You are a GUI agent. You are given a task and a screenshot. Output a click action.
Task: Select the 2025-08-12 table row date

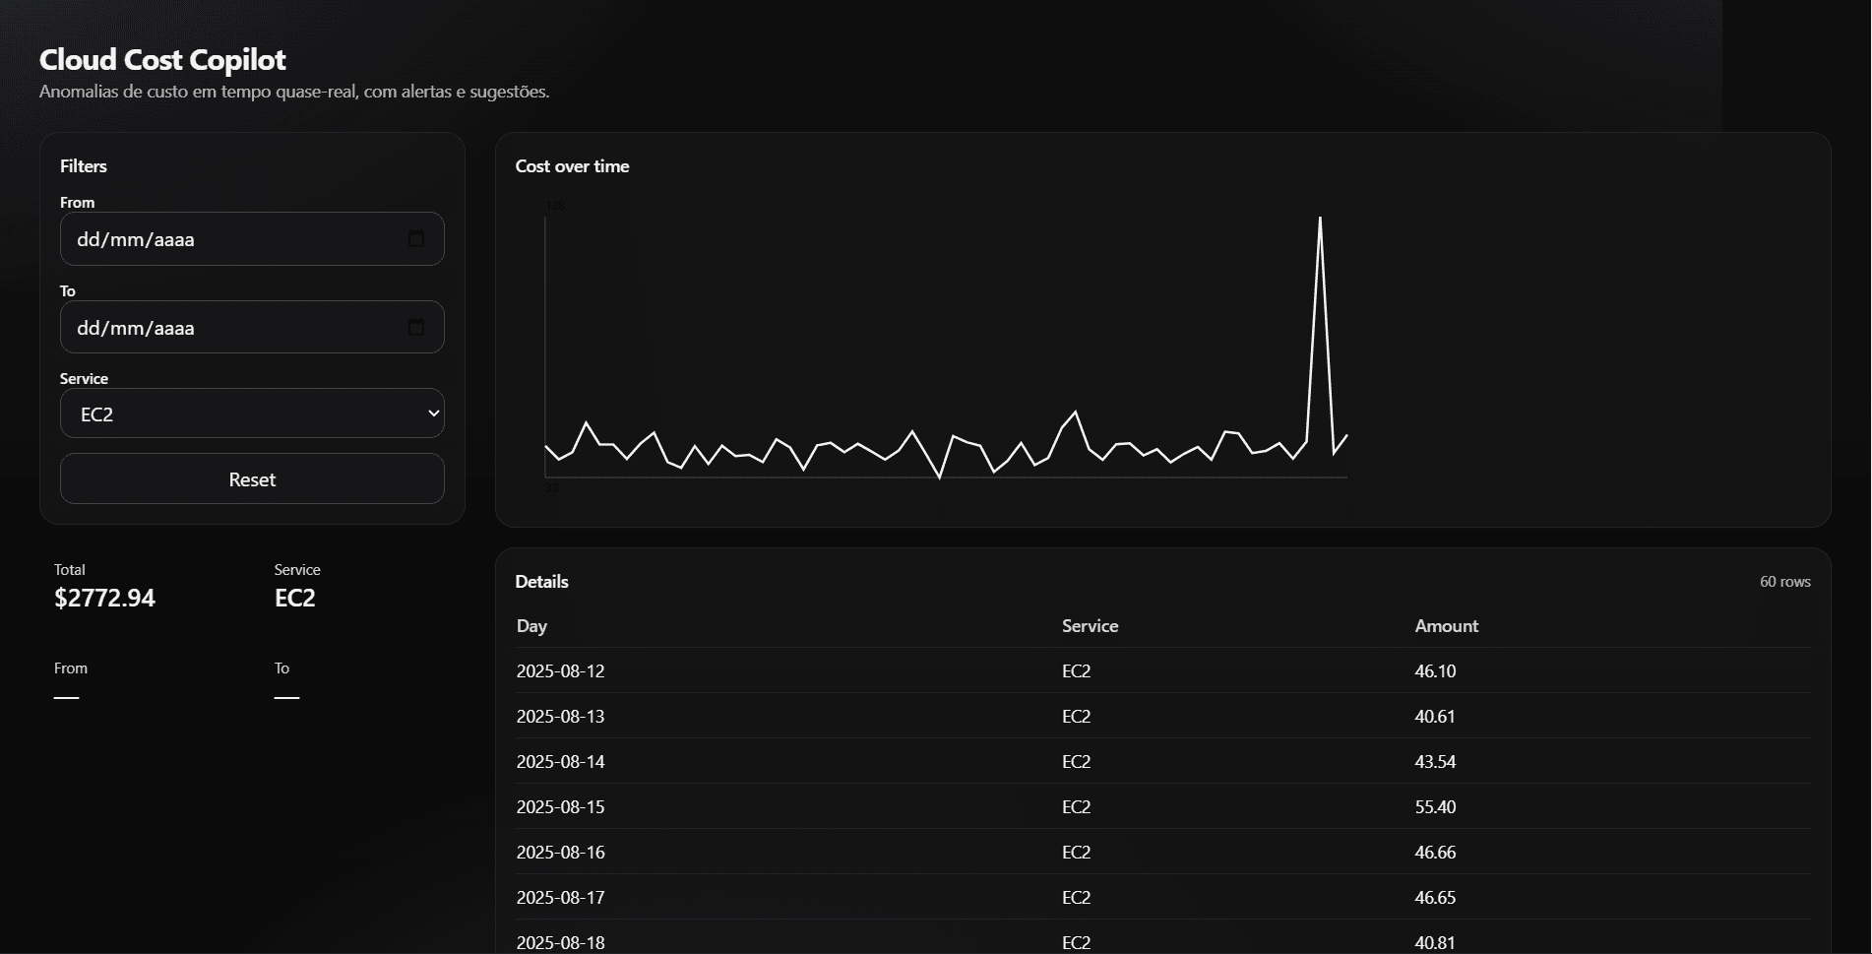point(560,671)
